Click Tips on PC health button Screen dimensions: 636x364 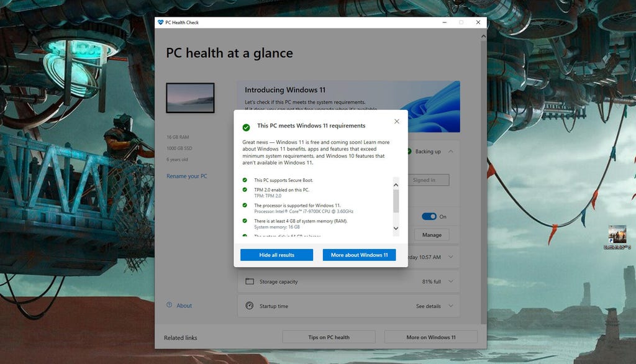click(x=329, y=337)
